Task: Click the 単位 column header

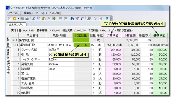Action: (100, 35)
